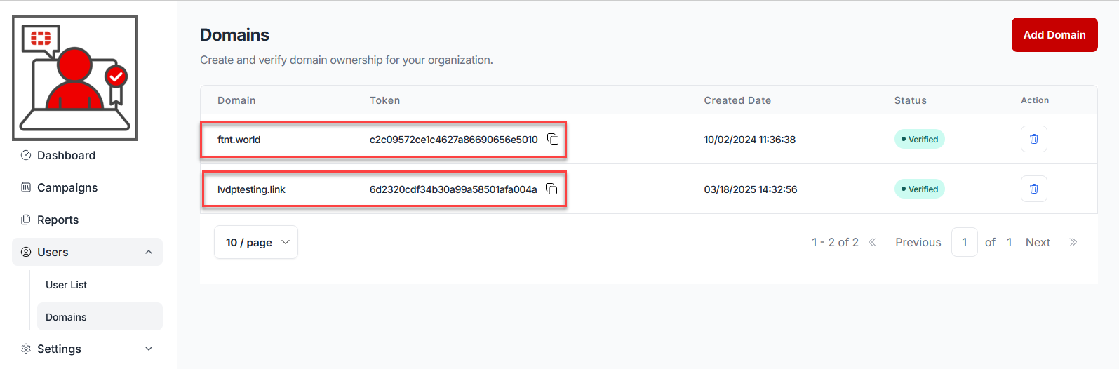This screenshot has width=1119, height=369.
Task: Click the Reports sidebar icon
Action: (x=26, y=220)
